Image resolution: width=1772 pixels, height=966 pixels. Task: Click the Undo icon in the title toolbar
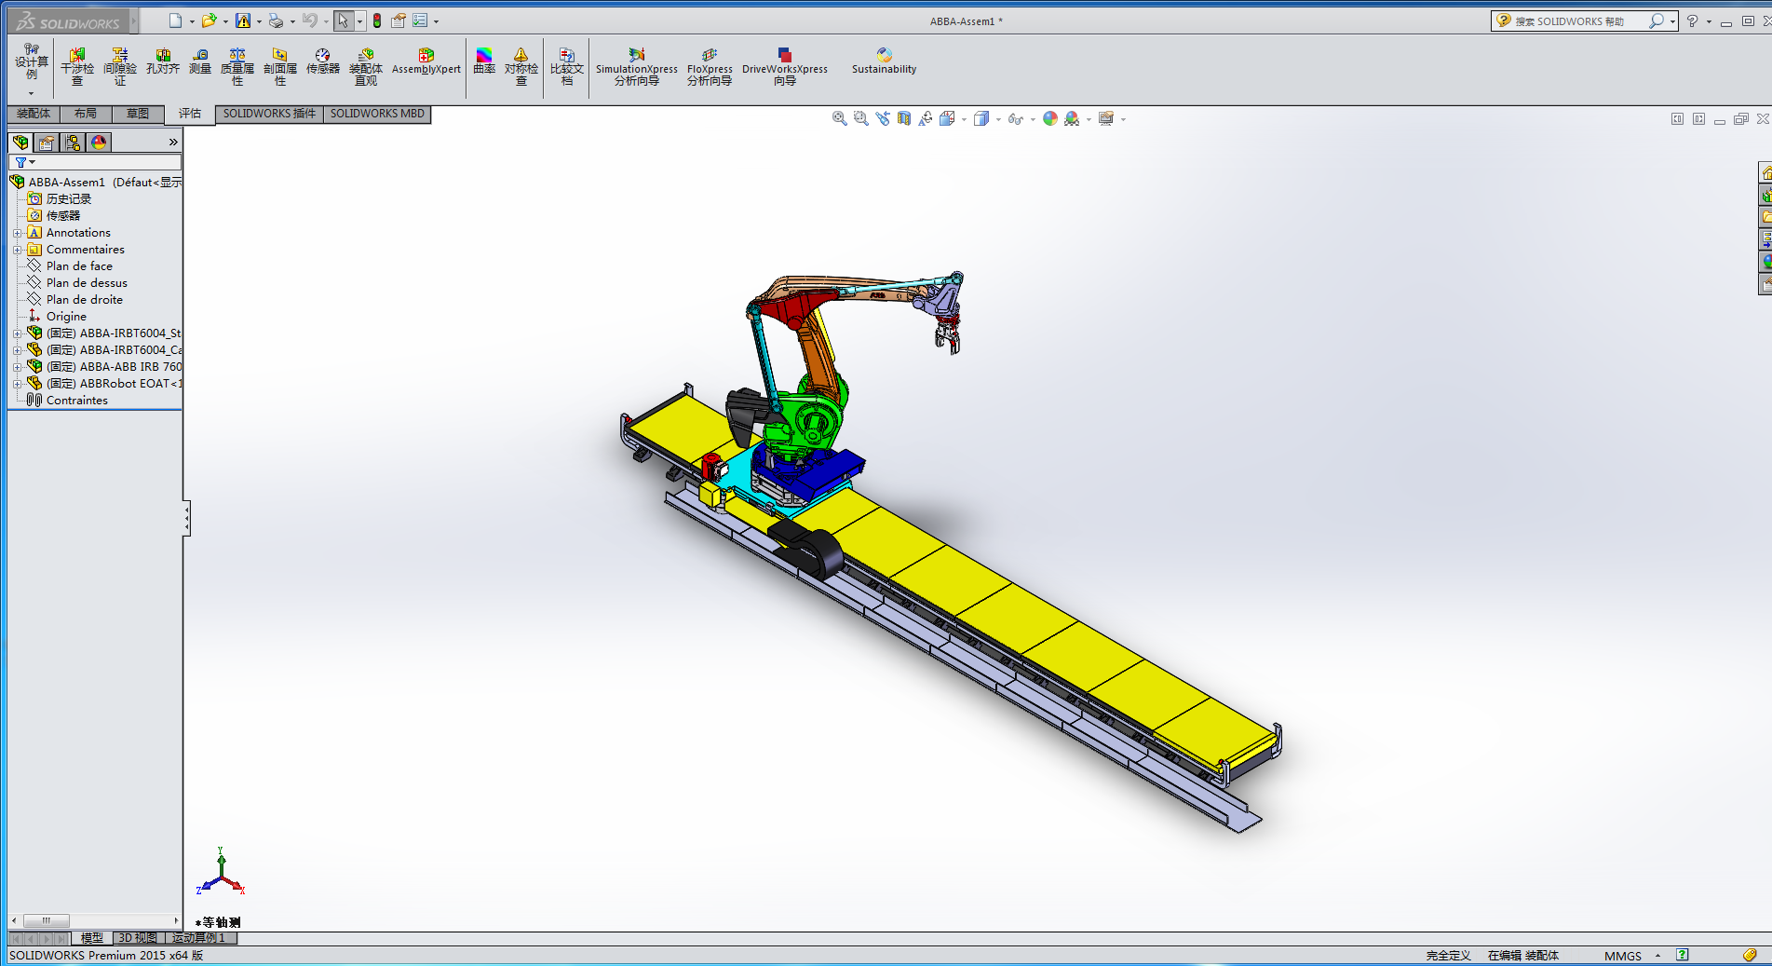pyautogui.click(x=310, y=20)
